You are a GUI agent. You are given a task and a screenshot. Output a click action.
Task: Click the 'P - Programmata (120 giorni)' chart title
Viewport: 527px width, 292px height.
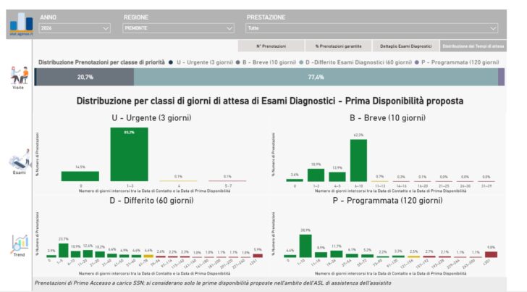pyautogui.click(x=387, y=201)
